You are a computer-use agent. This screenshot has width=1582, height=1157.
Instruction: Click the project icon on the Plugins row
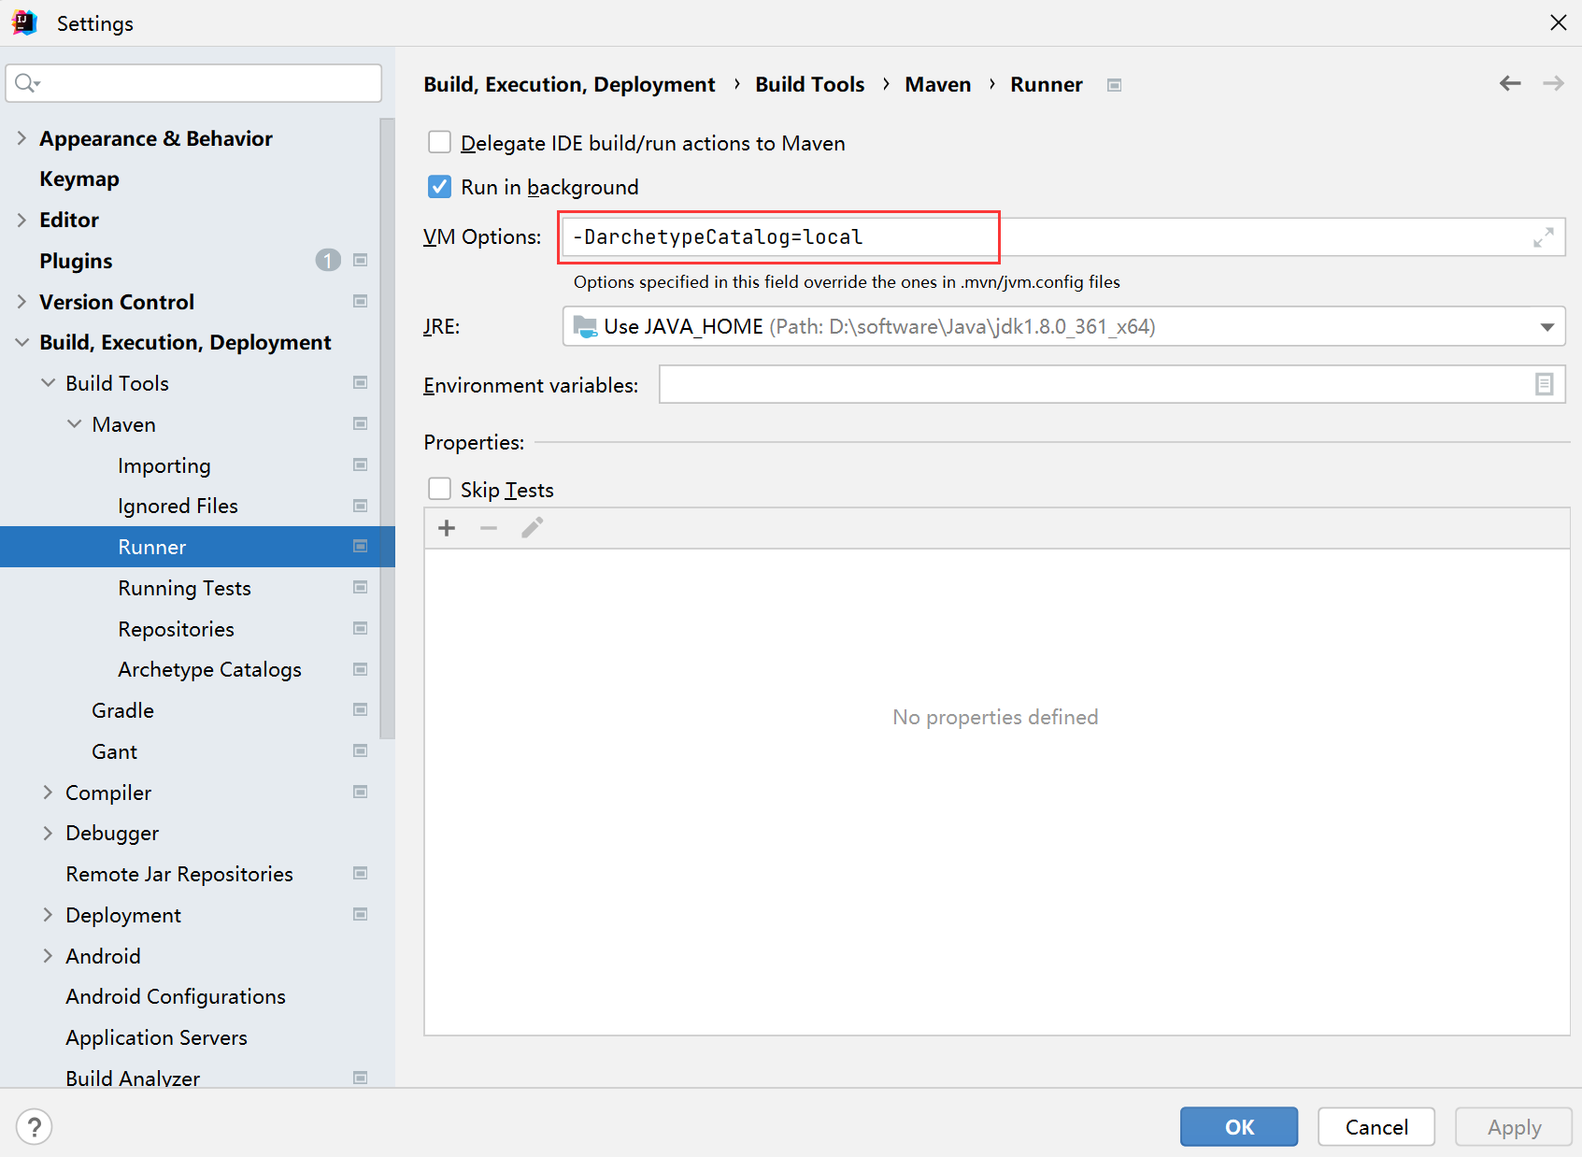pos(361,260)
